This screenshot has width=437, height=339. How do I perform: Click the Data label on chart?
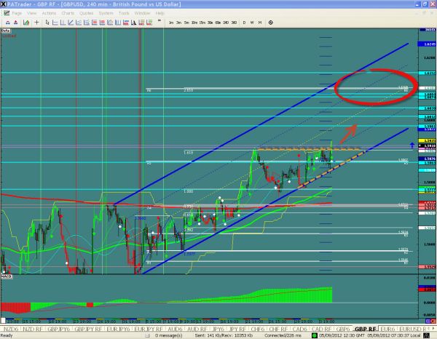(x=5, y=31)
